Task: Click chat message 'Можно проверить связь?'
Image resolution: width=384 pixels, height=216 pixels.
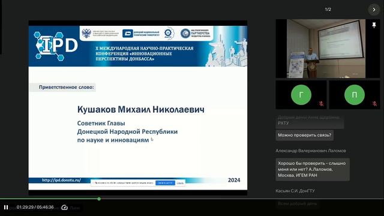Action: point(304,135)
